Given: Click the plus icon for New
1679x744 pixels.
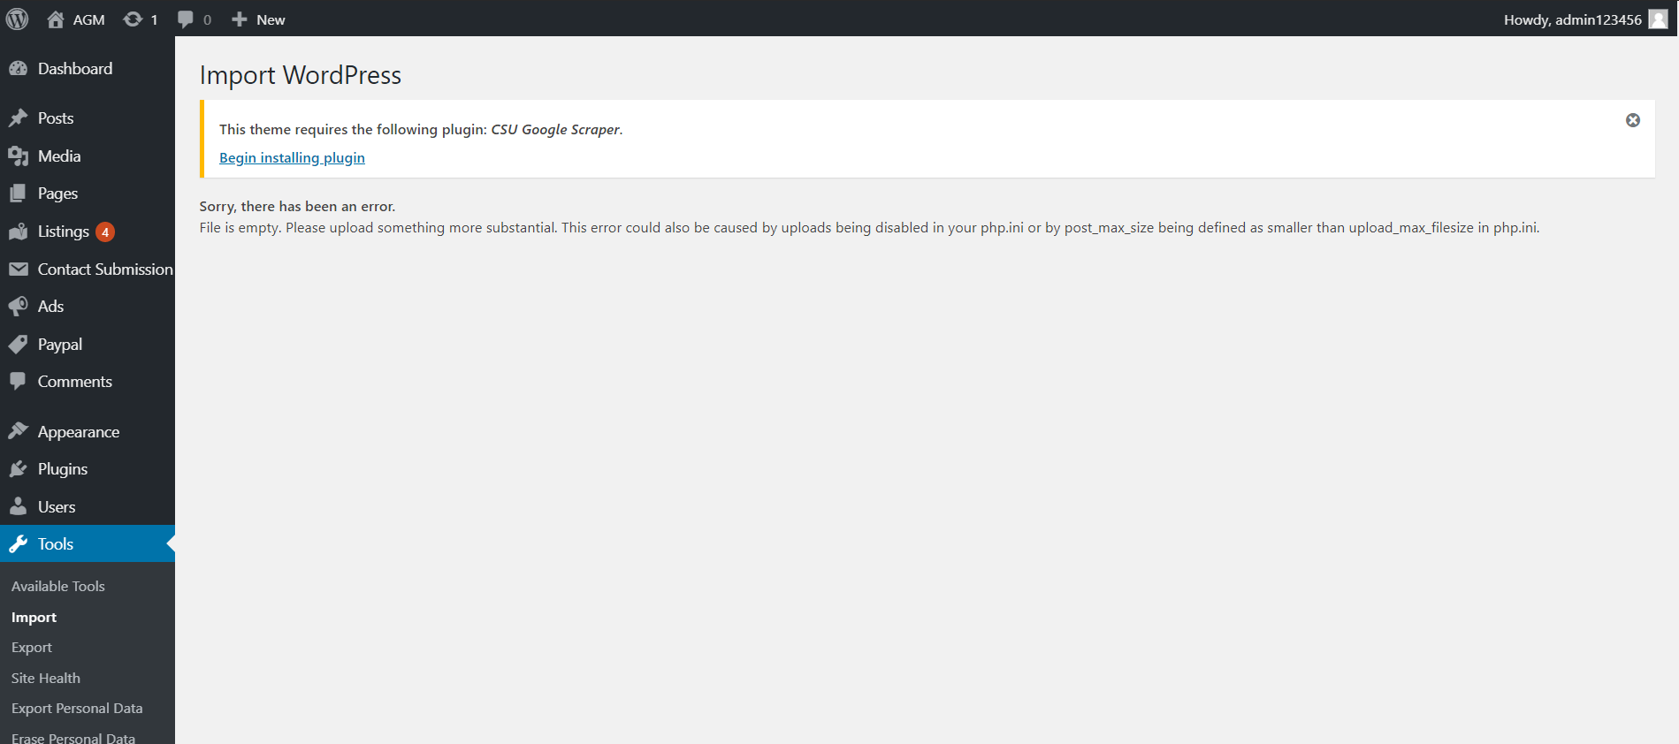Looking at the screenshot, I should (239, 19).
